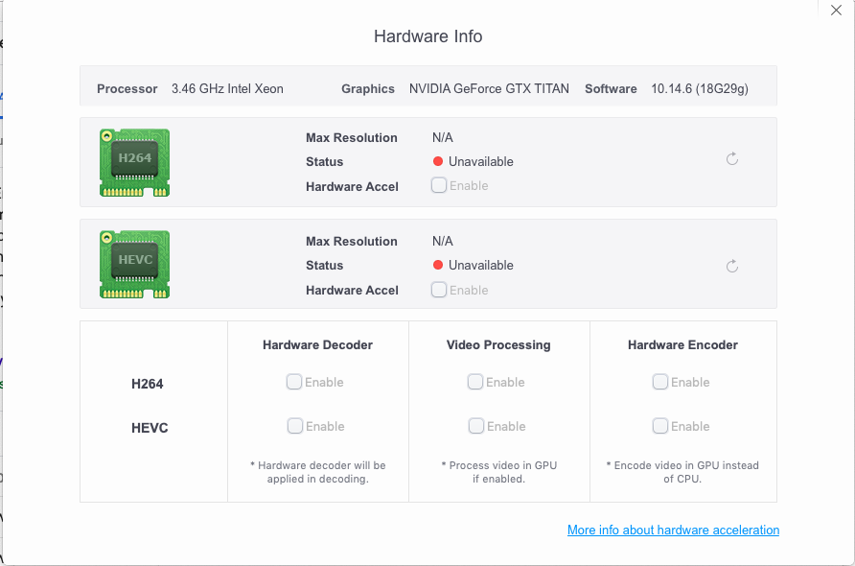Click the NVIDIA GeForce GTX TITAN text
The height and width of the screenshot is (566, 855).
tap(489, 88)
